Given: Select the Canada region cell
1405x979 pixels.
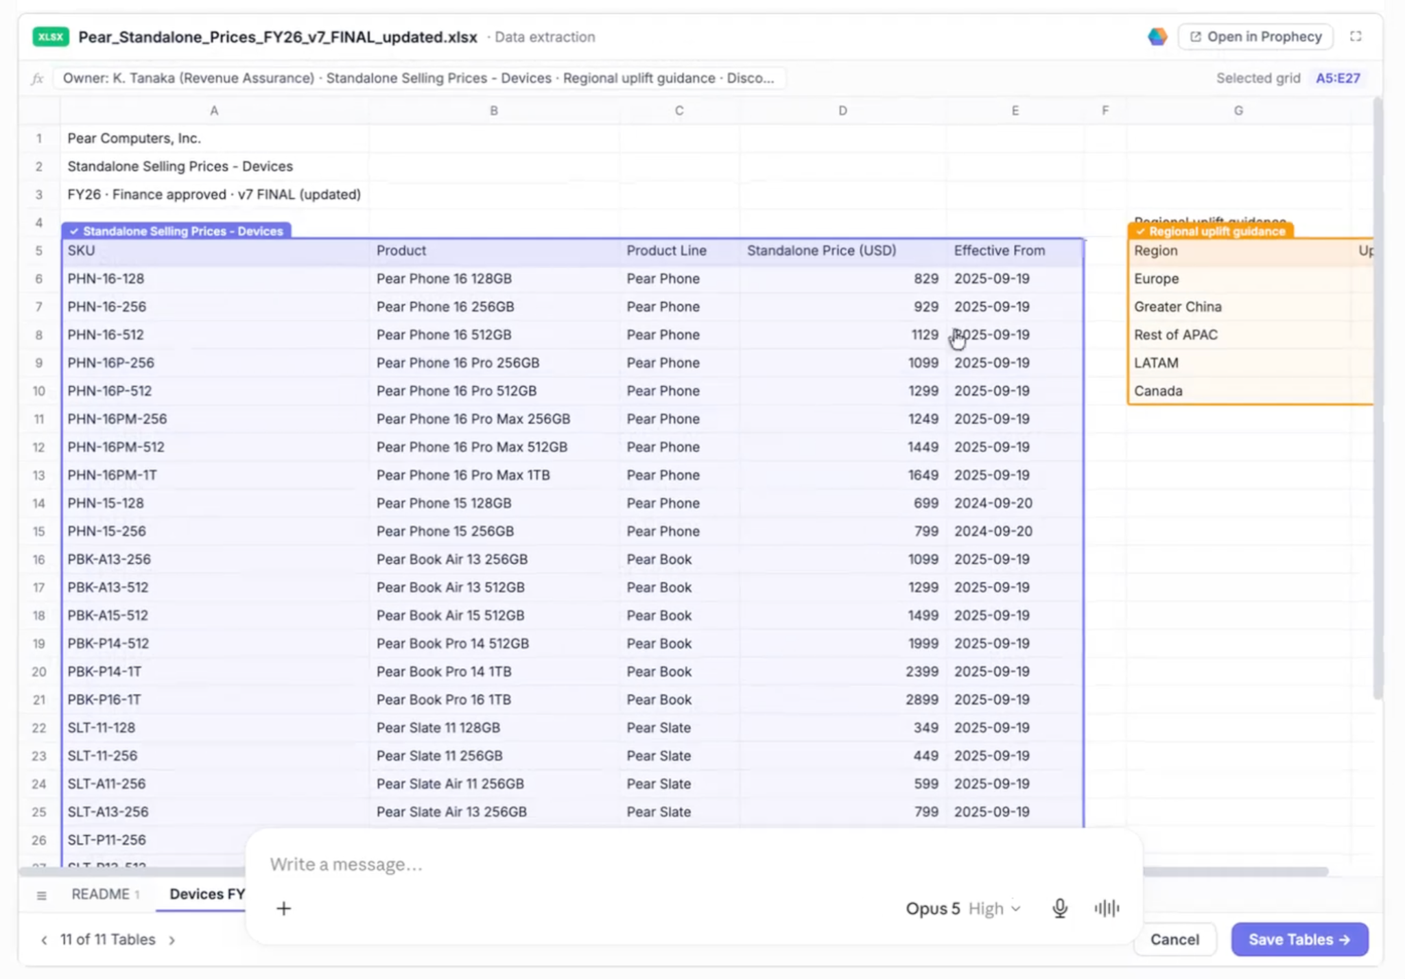Looking at the screenshot, I should point(1240,391).
